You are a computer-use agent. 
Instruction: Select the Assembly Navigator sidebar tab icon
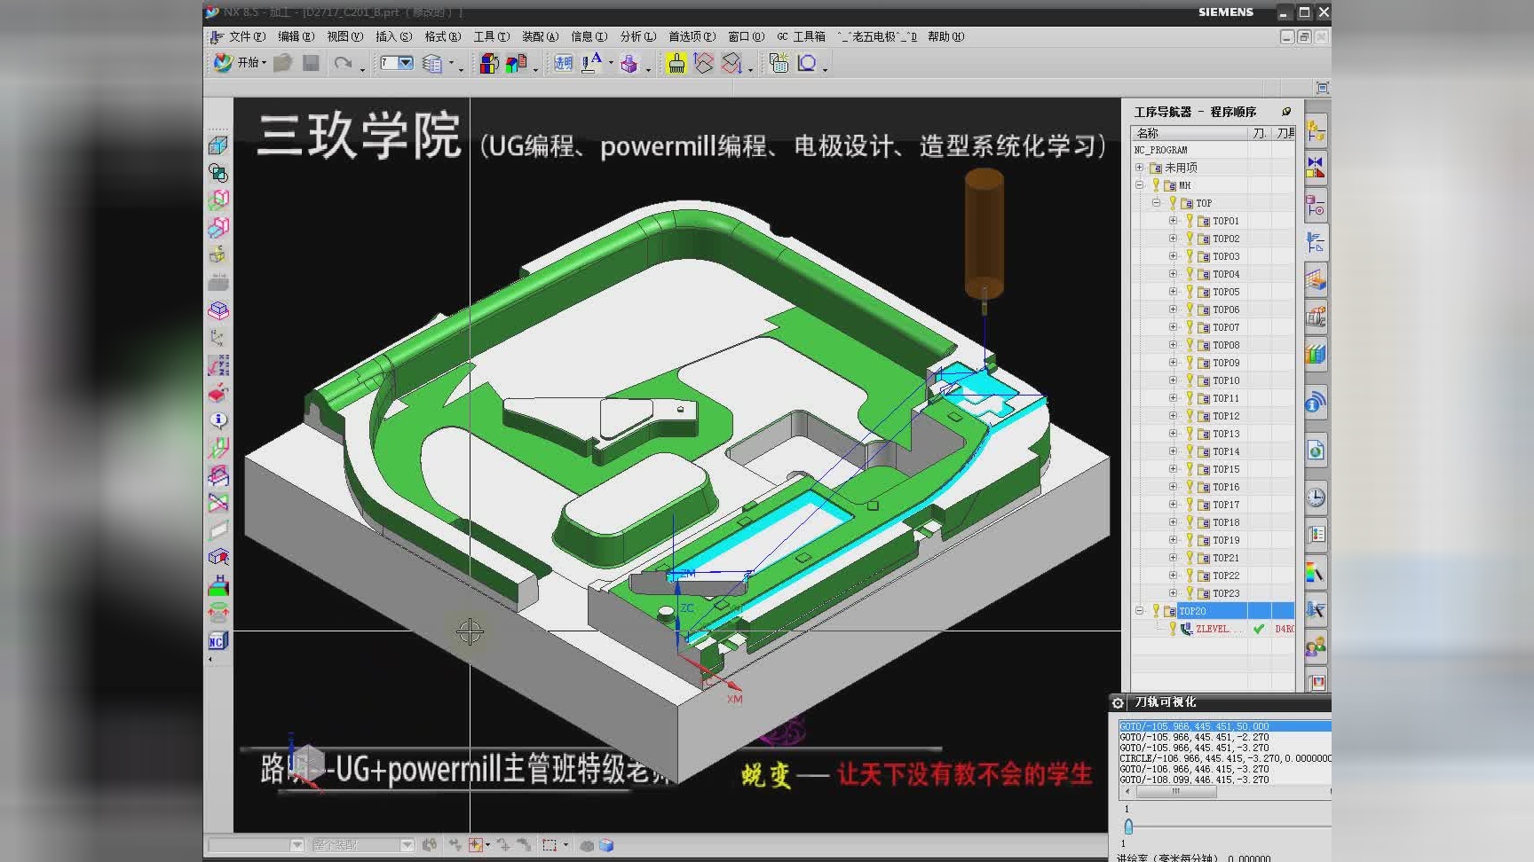[1316, 132]
